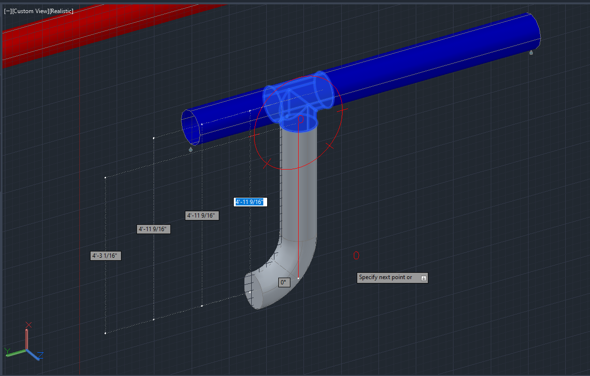Open the [−] viewport controls menu

tap(7, 11)
